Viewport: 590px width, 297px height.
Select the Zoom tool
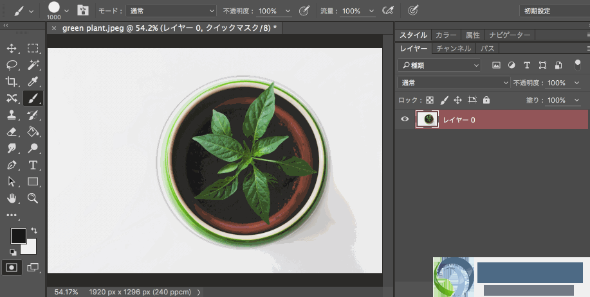pos(33,198)
